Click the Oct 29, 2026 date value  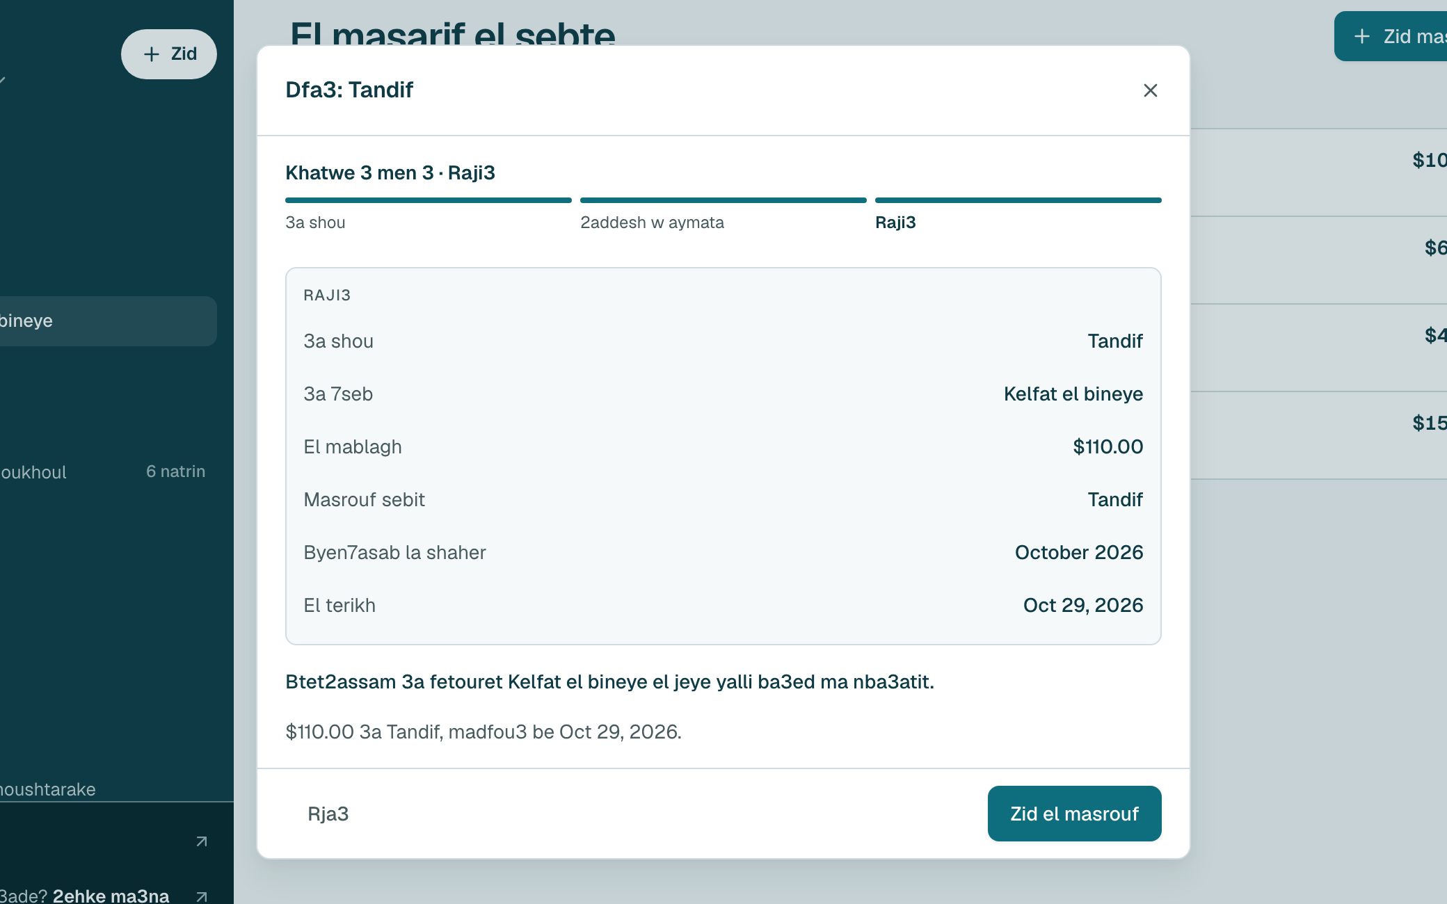tap(1082, 606)
